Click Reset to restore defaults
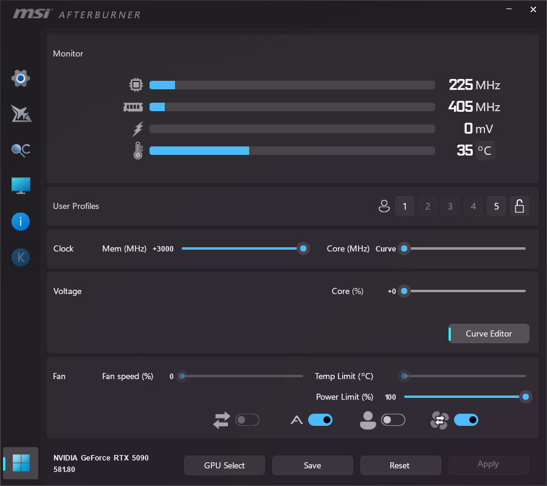547x486 pixels. coord(400,465)
